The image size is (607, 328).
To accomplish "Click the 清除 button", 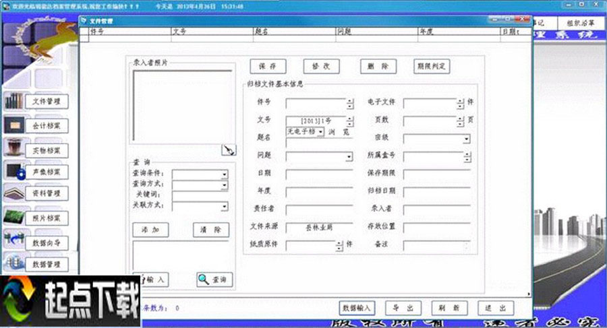I will [x=211, y=230].
